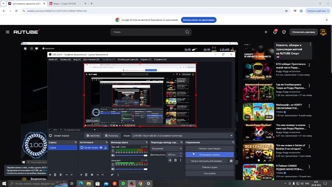This screenshot has width=332, height=187.
Task: Delete the scene transition in OBS
Action: 175,161
